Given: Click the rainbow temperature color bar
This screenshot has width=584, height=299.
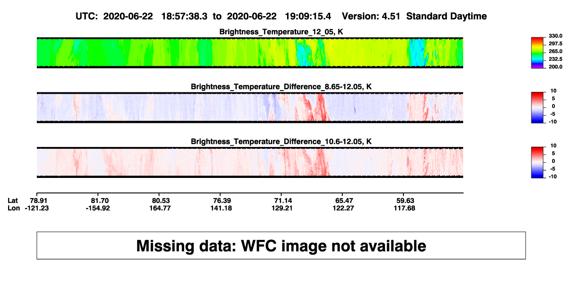Looking at the screenshot, I should point(538,52).
